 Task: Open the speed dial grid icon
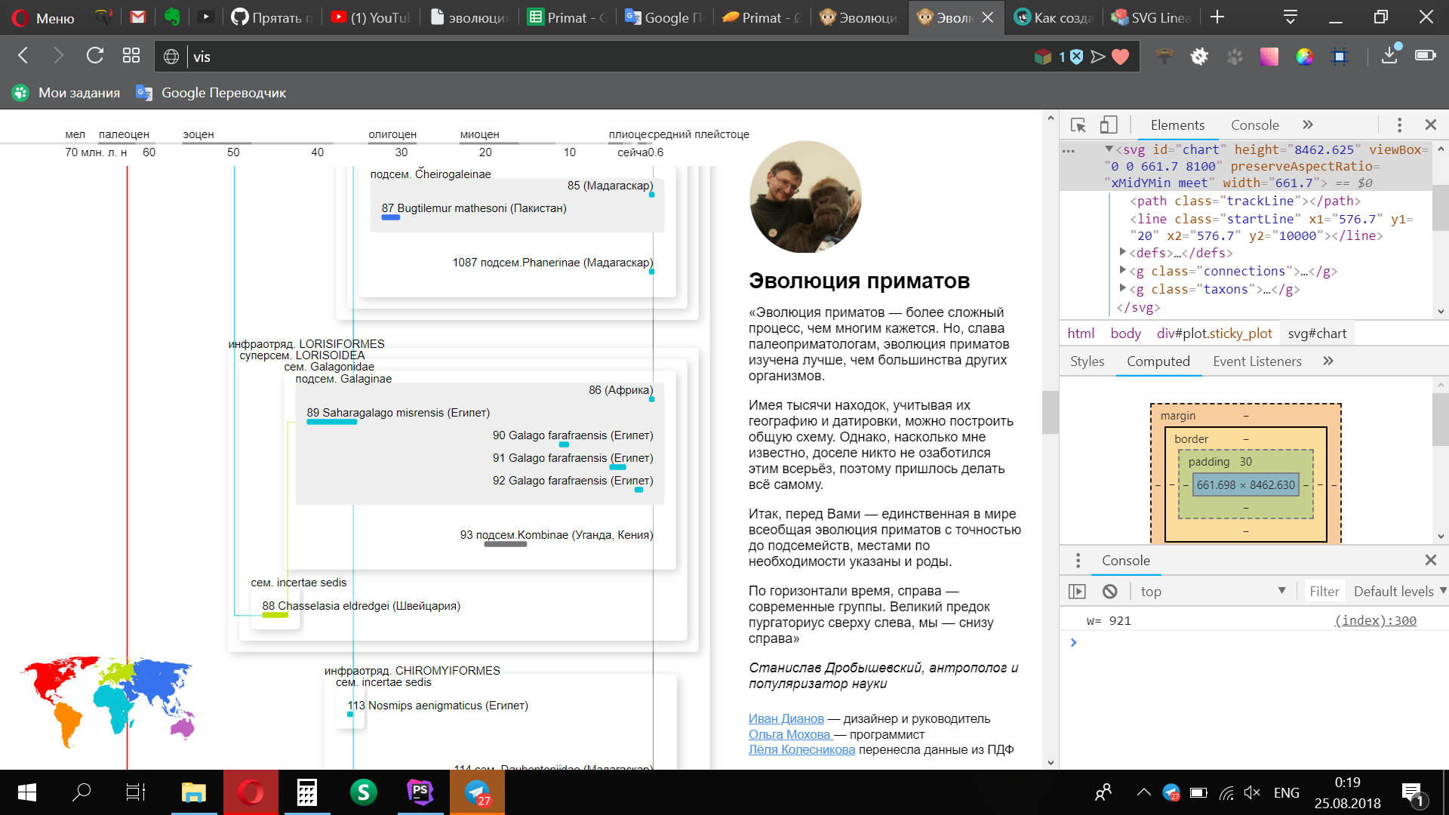(131, 55)
